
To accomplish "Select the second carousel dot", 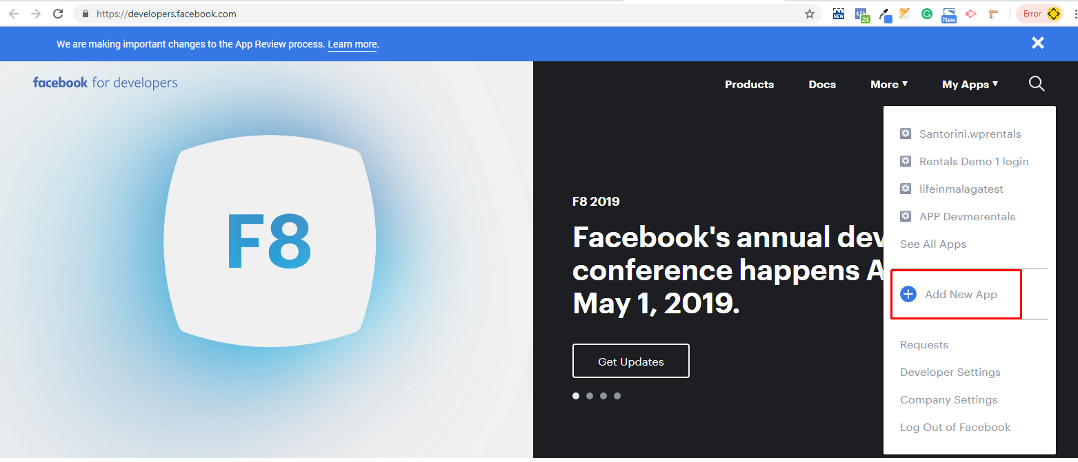I will pyautogui.click(x=590, y=396).
